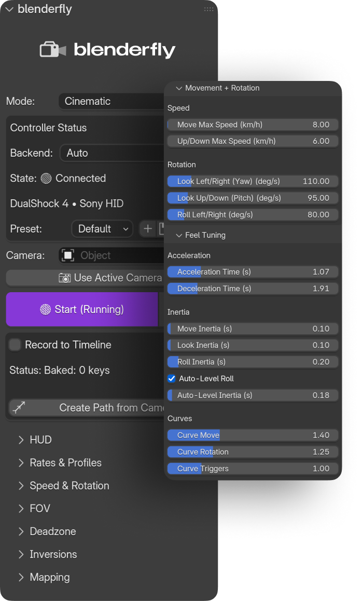Disable Auto-Level Roll
362x601 pixels.
(x=172, y=378)
